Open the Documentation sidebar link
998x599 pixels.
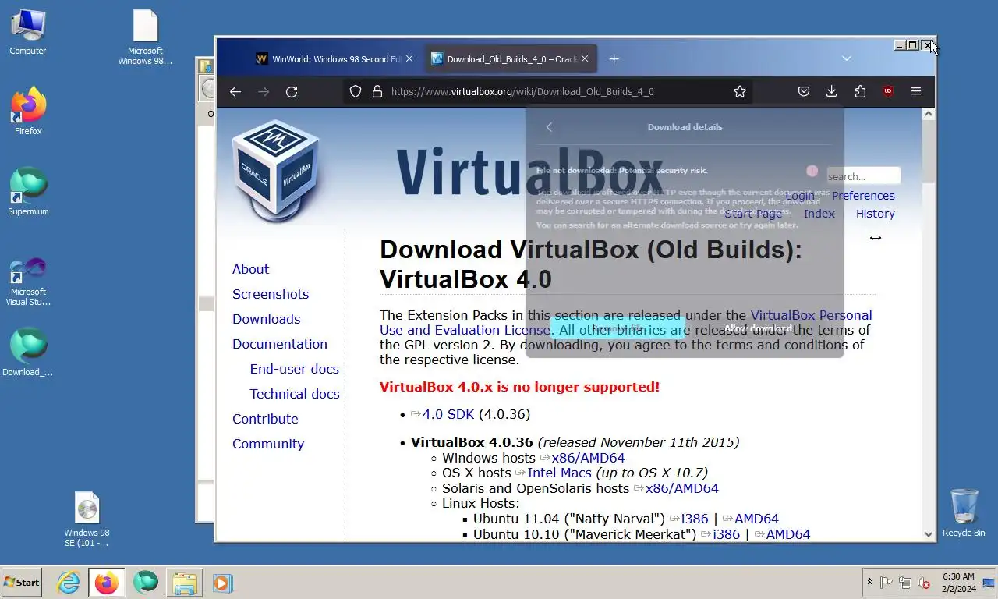point(280,344)
